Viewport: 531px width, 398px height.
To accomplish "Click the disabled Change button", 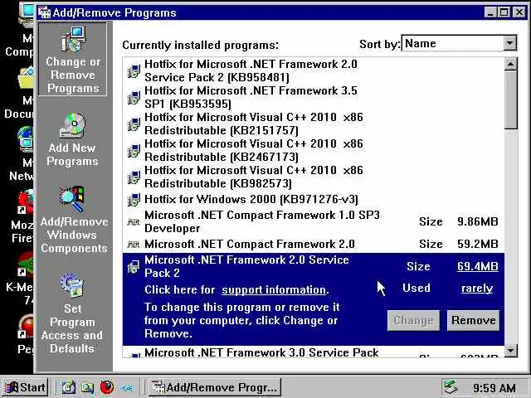I will tap(413, 320).
